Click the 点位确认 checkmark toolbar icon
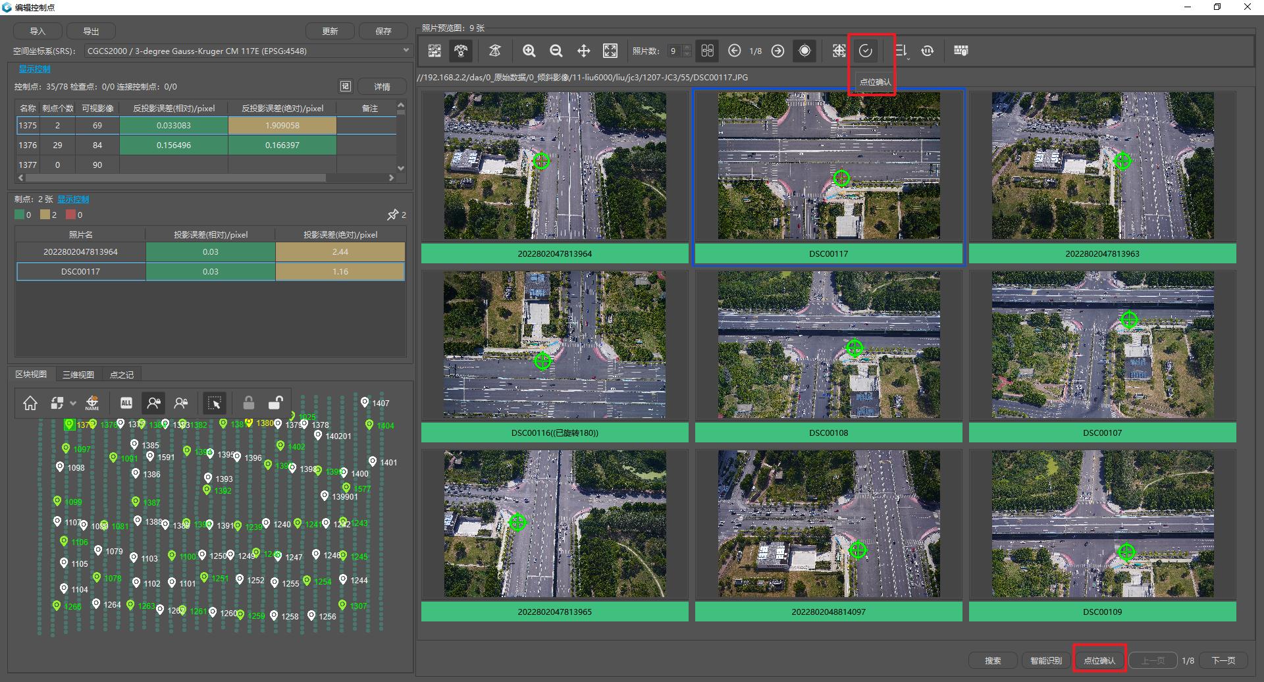 pos(866,51)
